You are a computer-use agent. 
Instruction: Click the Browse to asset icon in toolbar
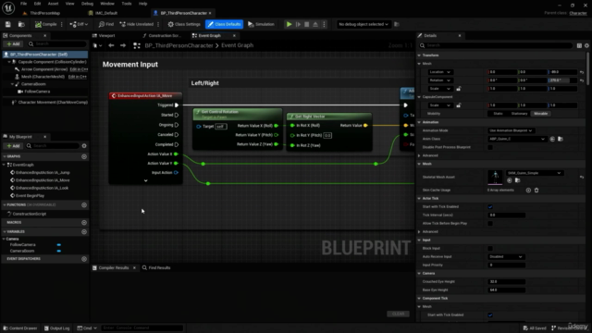click(21, 24)
